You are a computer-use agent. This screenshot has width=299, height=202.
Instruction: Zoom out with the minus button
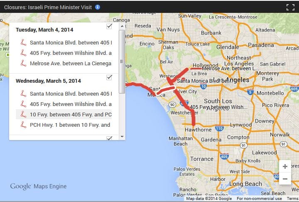click(x=285, y=179)
